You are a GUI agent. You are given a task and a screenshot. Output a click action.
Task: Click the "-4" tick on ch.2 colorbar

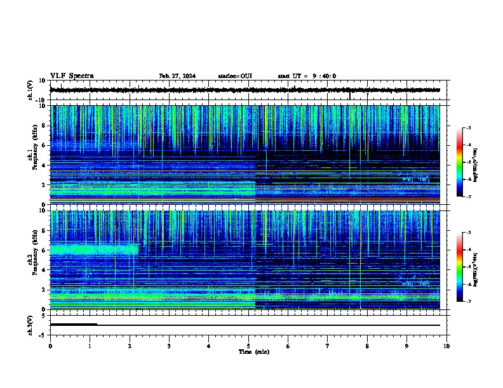pos(468,250)
